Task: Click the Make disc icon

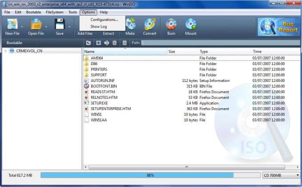Action: 131,24
